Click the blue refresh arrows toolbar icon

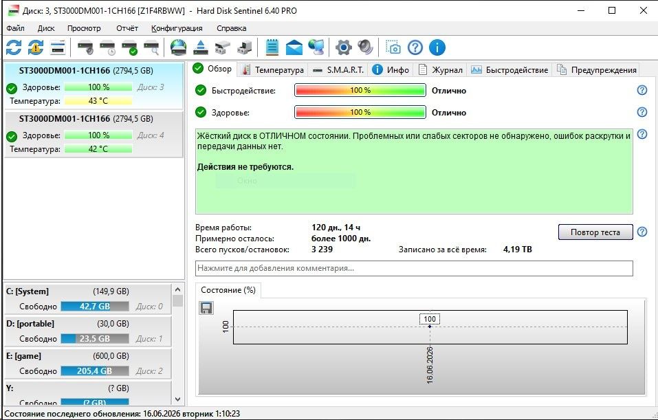tap(14, 47)
